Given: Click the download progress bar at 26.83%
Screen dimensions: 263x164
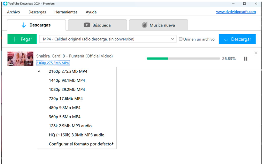Looking at the screenshot, I should pos(183,59).
